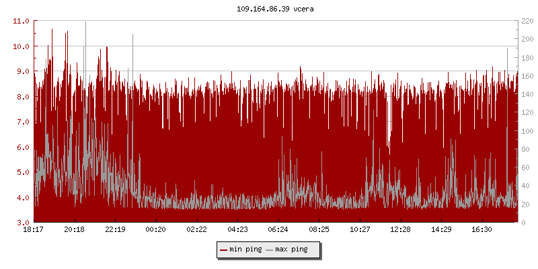
Task: Click the 20:18 time axis label
Action: coord(74,230)
